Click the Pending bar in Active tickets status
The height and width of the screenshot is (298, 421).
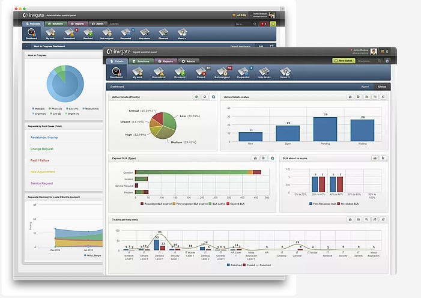pyautogui.click(x=325, y=129)
